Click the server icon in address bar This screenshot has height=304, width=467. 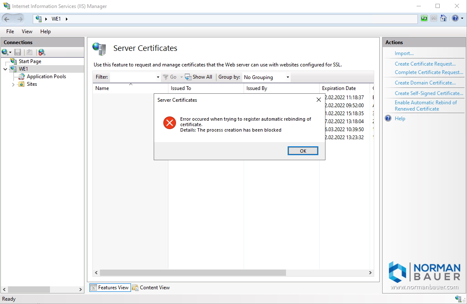pyautogui.click(x=39, y=19)
